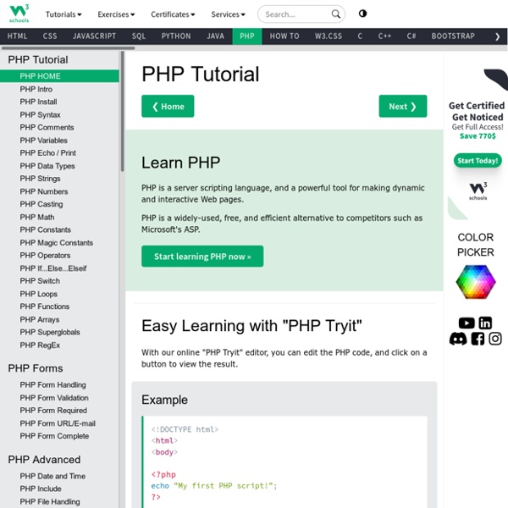The image size is (508, 508).
Task: Click the green Home button
Action: [x=168, y=107]
